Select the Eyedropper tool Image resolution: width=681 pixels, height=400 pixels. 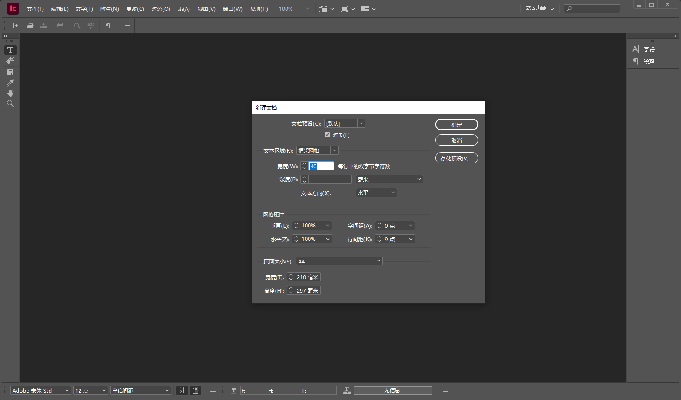pyautogui.click(x=10, y=83)
